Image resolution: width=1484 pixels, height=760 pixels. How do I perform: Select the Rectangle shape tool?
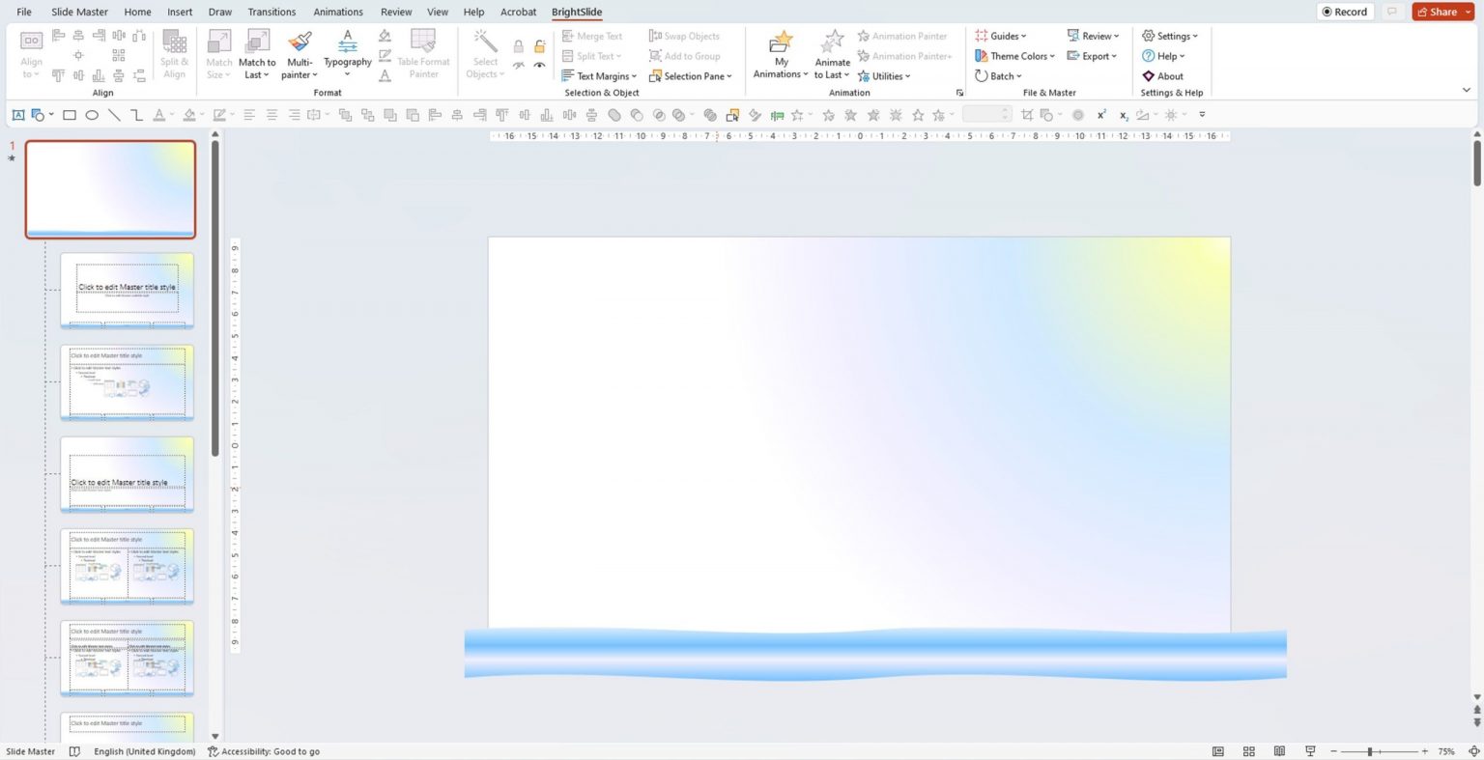click(69, 115)
